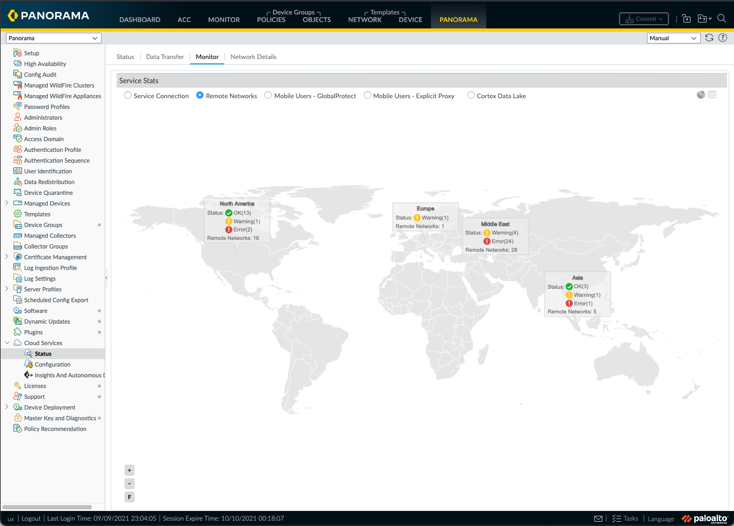Open the help question mark icon
The height and width of the screenshot is (526, 734).
[x=723, y=38]
